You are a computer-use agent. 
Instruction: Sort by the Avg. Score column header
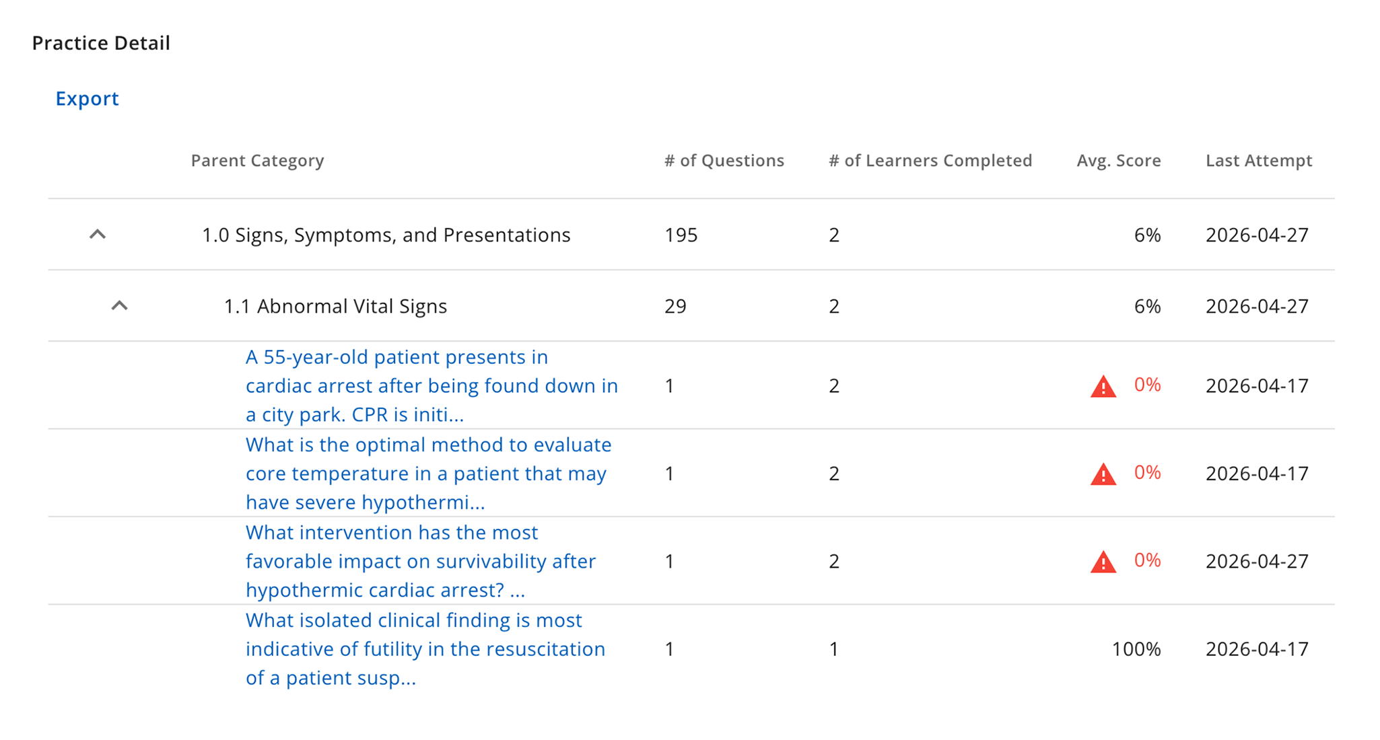[1117, 160]
